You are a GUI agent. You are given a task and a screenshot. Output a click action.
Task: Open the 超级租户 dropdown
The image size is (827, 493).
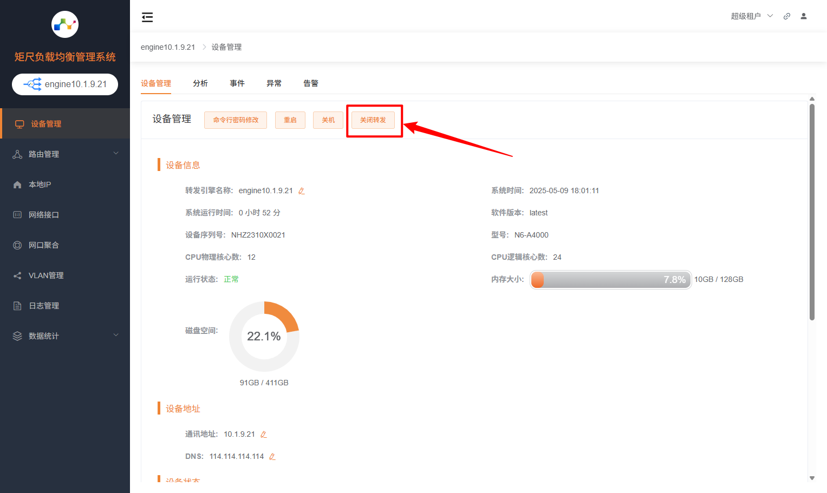[x=752, y=16]
